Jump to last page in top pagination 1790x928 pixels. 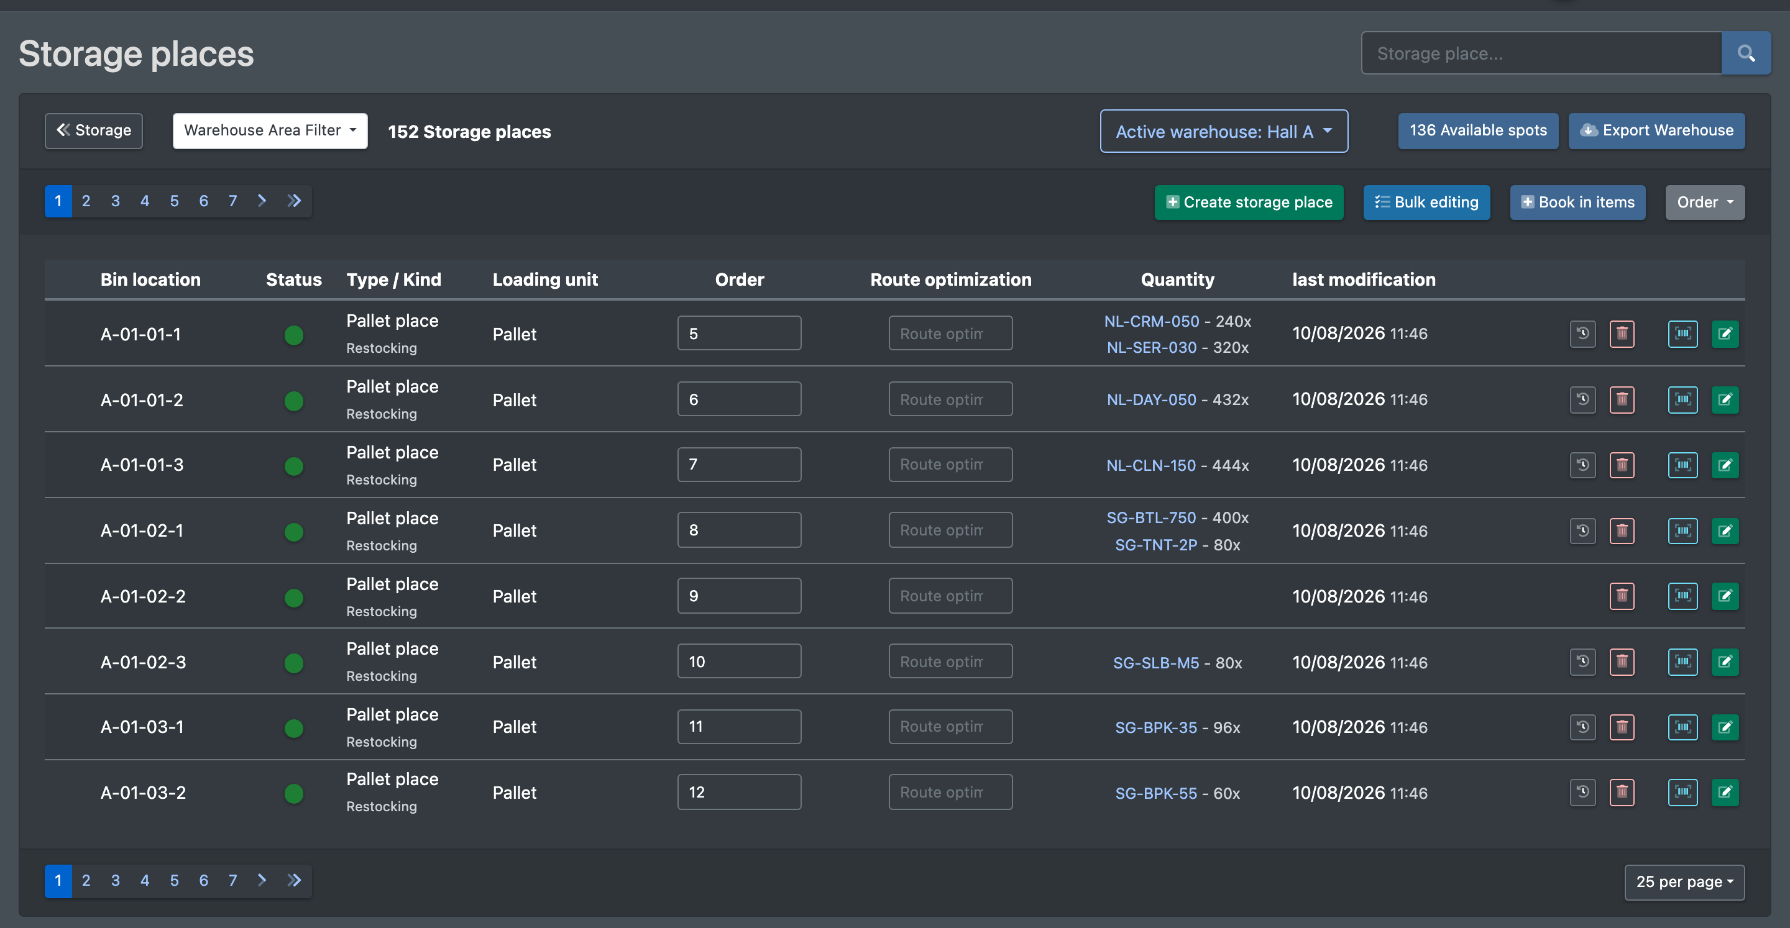[x=295, y=201]
